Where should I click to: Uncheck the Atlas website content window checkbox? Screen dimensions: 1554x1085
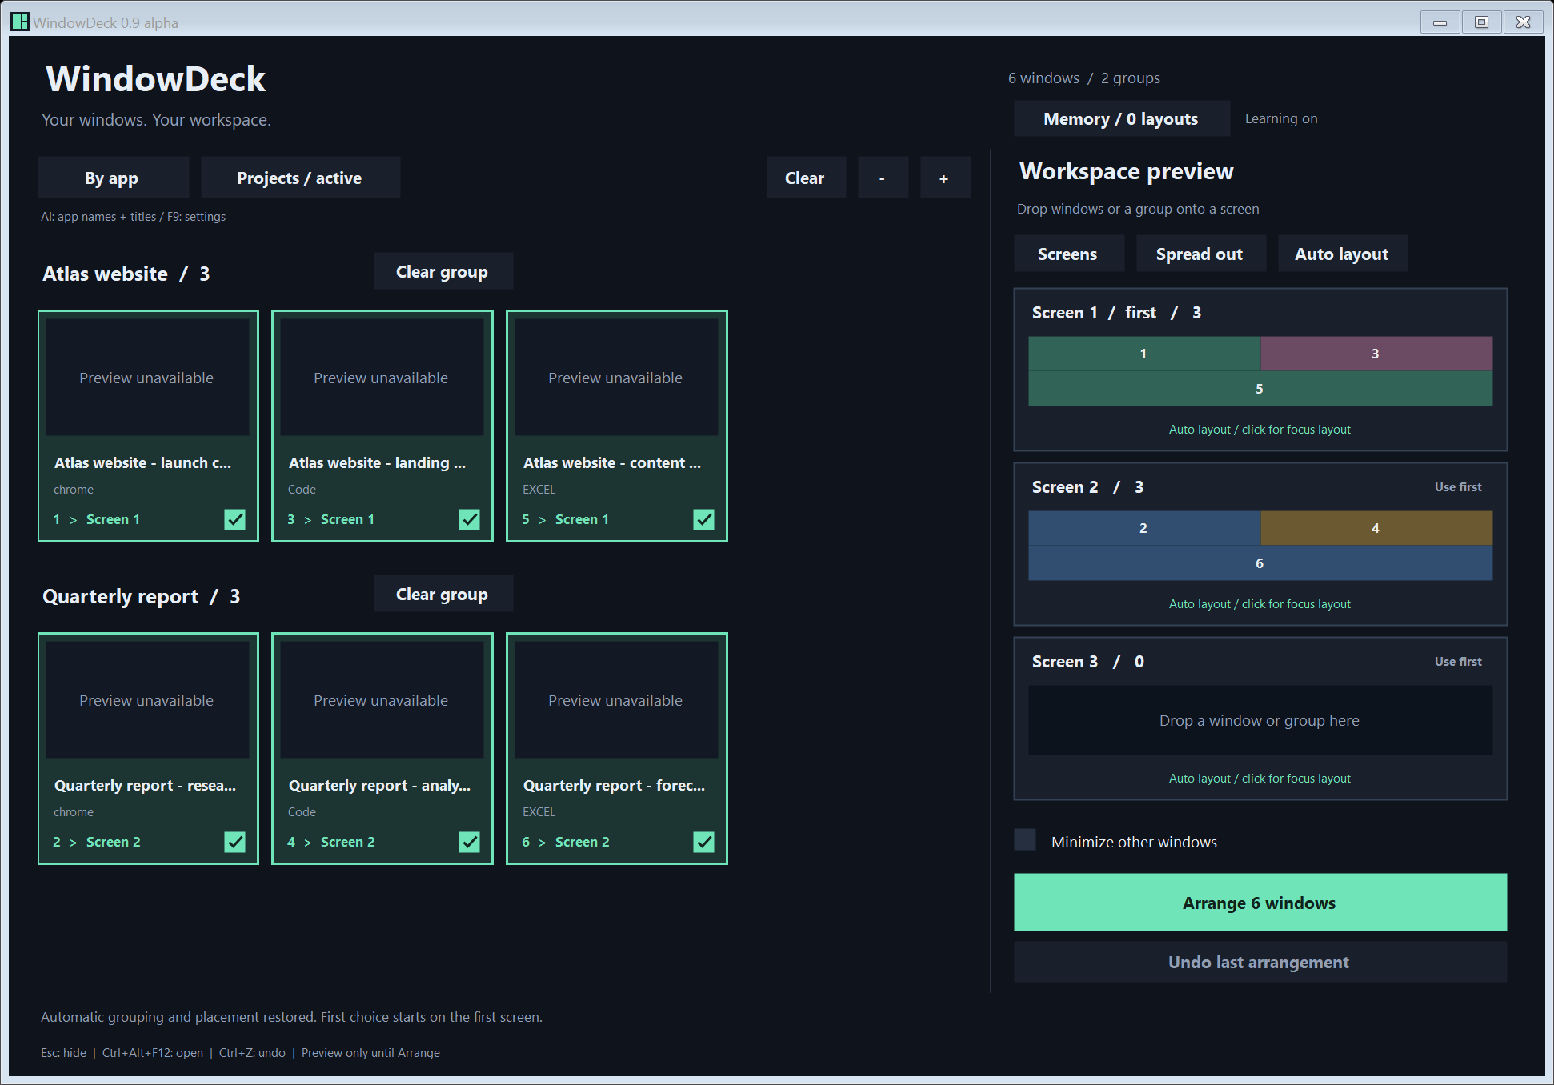click(703, 519)
